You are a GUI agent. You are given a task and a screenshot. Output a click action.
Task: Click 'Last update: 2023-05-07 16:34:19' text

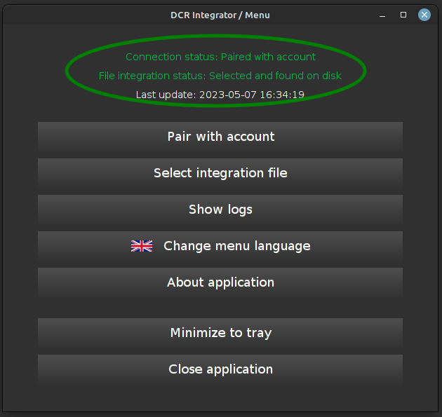click(x=220, y=95)
